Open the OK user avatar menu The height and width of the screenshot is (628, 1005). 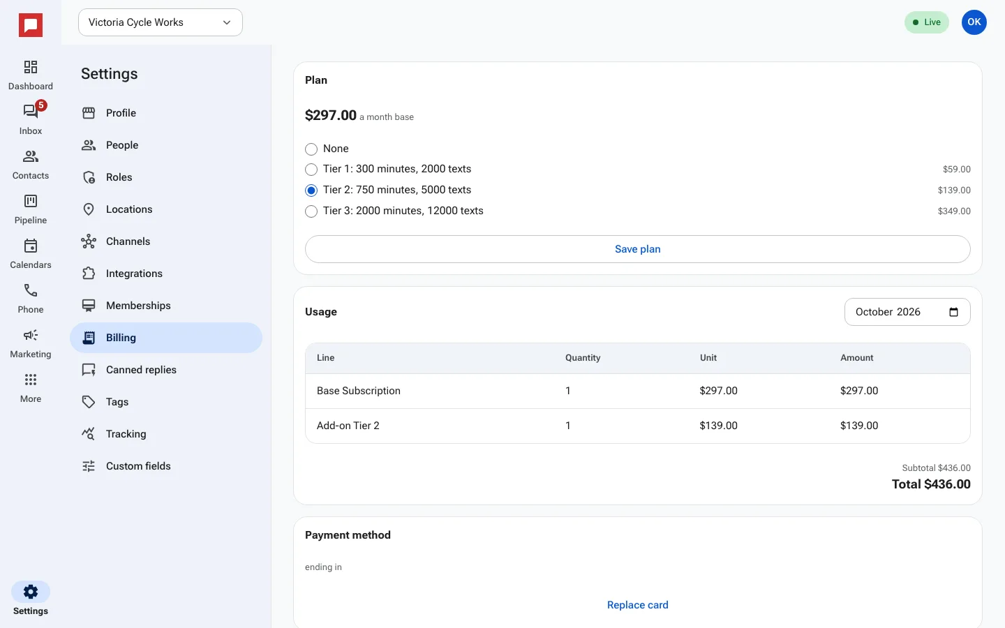click(x=974, y=22)
